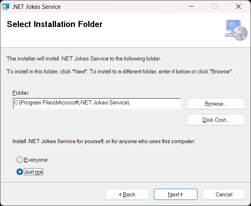Cancel the installation
Screen dimensions: 251x206
(x=224, y=194)
